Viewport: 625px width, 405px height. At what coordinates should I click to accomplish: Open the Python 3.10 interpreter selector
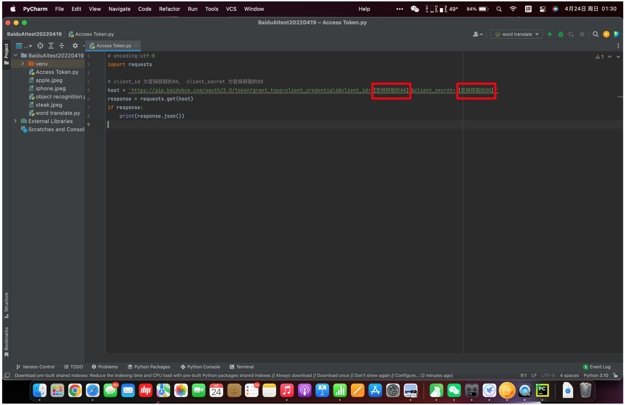pos(596,376)
